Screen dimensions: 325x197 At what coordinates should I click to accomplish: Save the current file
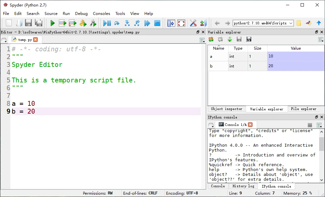pyautogui.click(x=28, y=23)
